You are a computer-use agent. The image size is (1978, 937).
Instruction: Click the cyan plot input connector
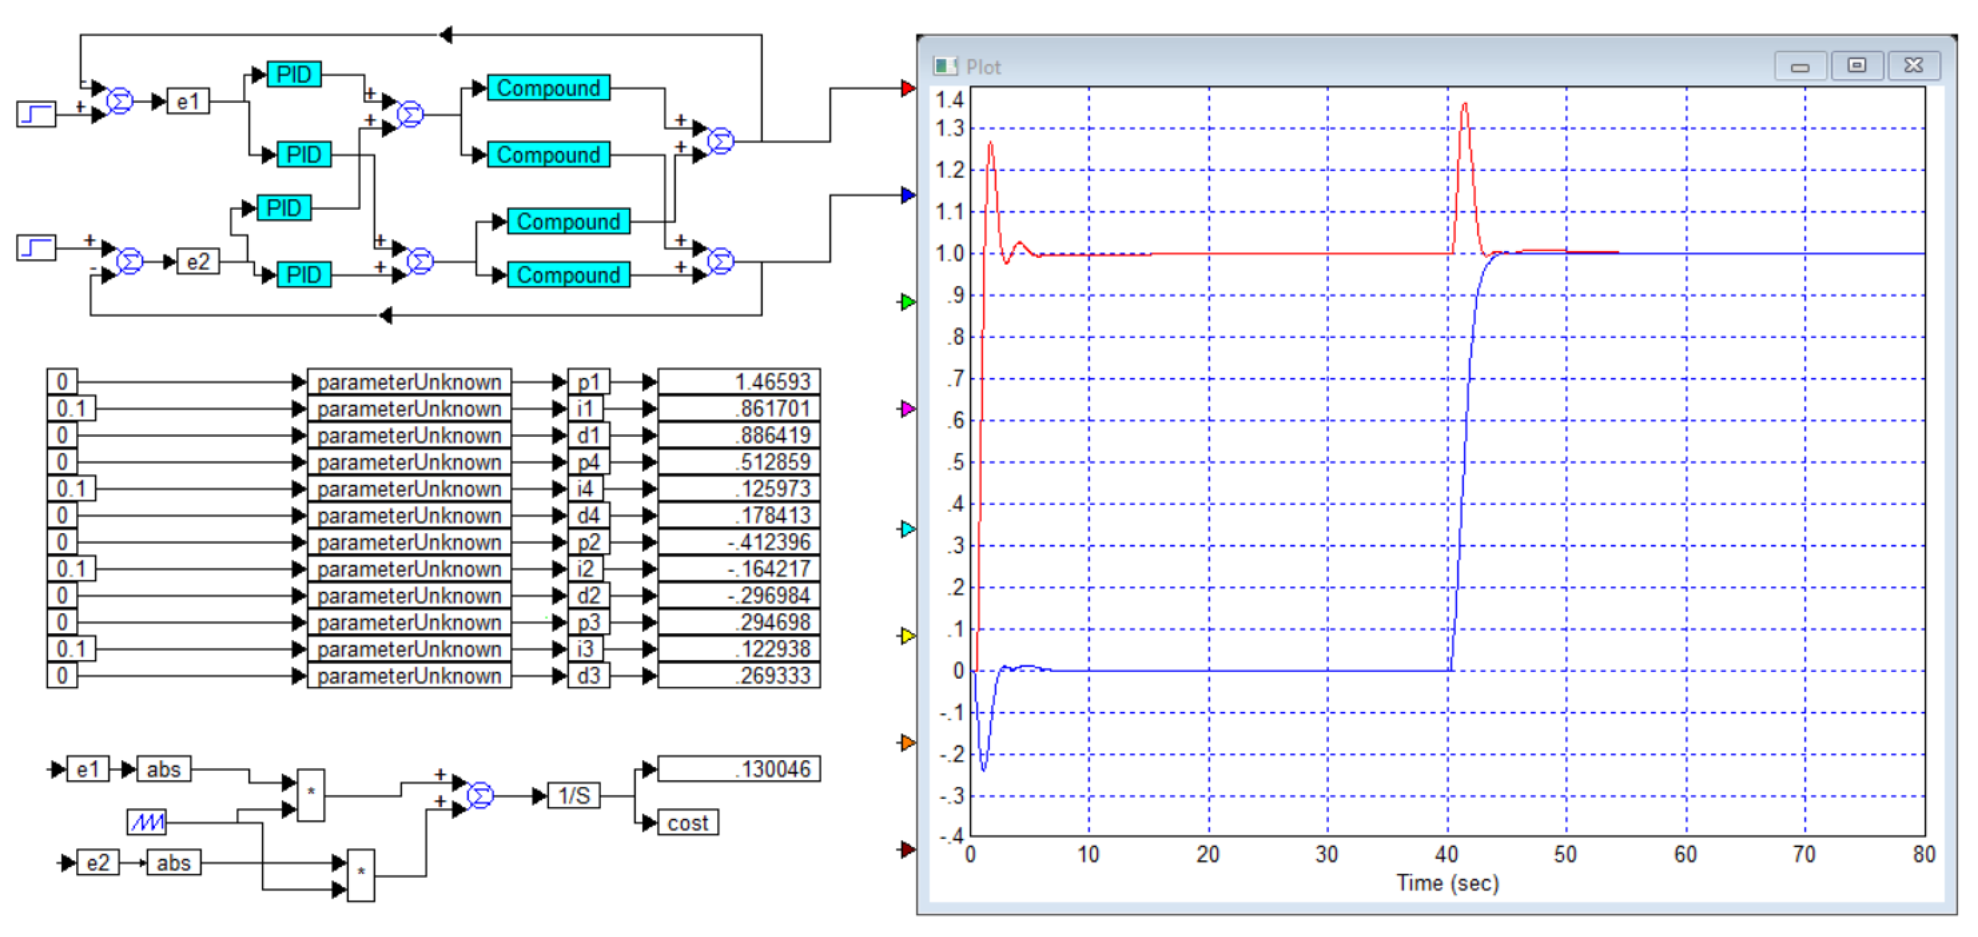[908, 529]
